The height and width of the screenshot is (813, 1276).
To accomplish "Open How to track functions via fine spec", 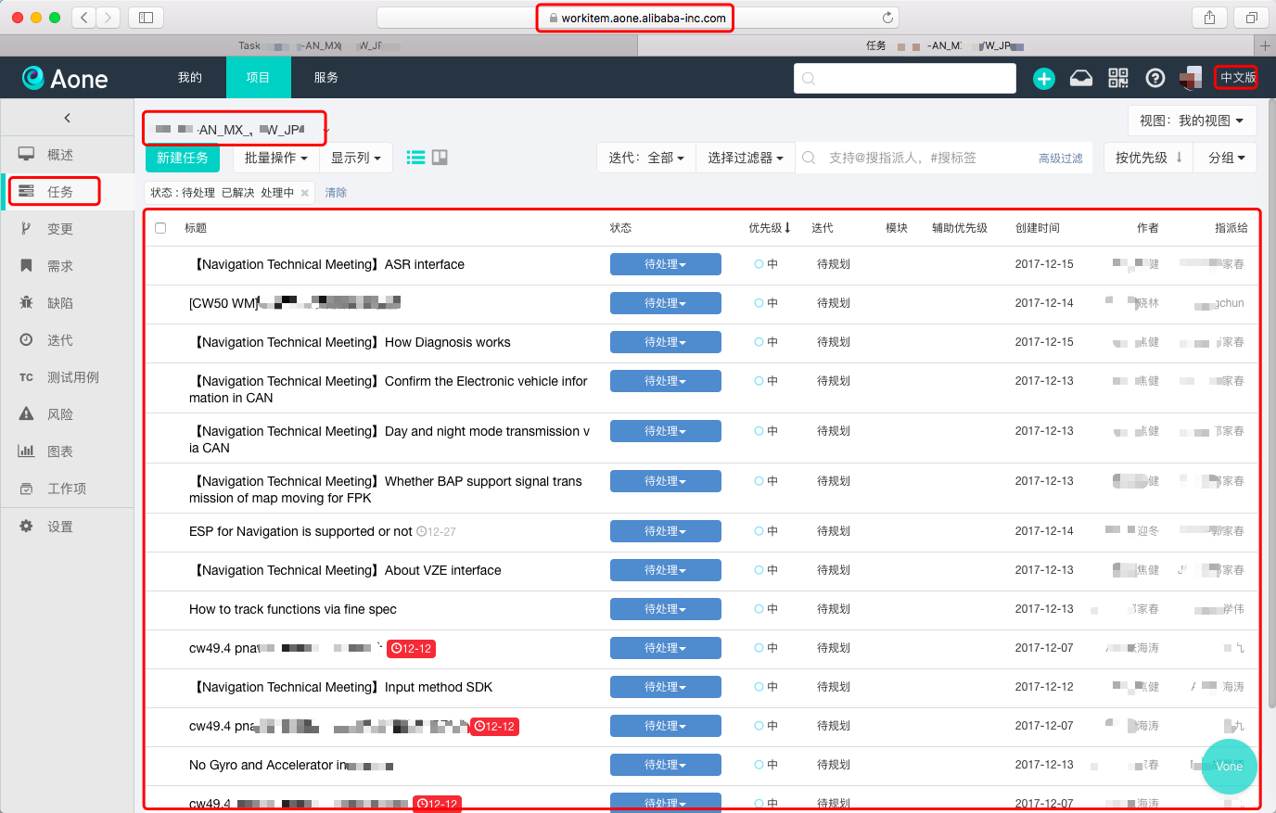I will click(x=293, y=609).
